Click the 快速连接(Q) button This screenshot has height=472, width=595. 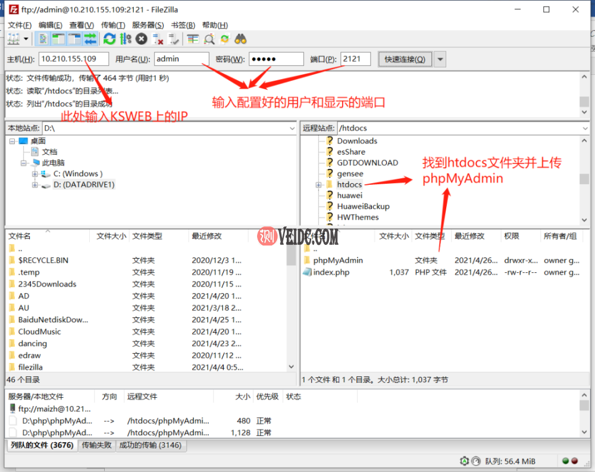(x=405, y=59)
